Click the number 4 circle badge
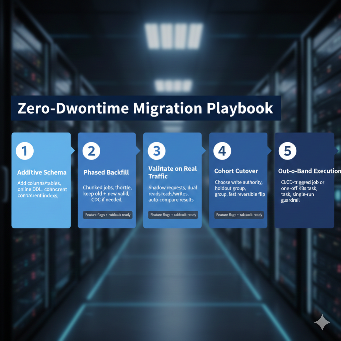 (x=222, y=151)
